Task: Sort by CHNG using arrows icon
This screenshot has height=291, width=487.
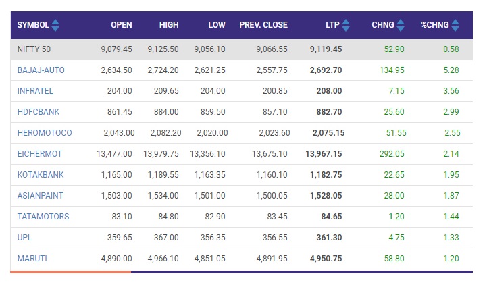Action: pyautogui.click(x=401, y=25)
